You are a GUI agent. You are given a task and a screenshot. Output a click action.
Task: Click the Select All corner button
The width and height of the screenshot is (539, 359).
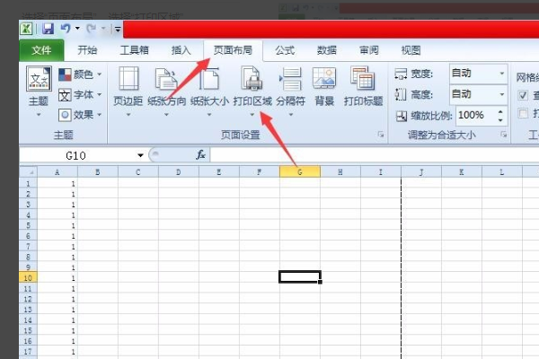point(29,171)
